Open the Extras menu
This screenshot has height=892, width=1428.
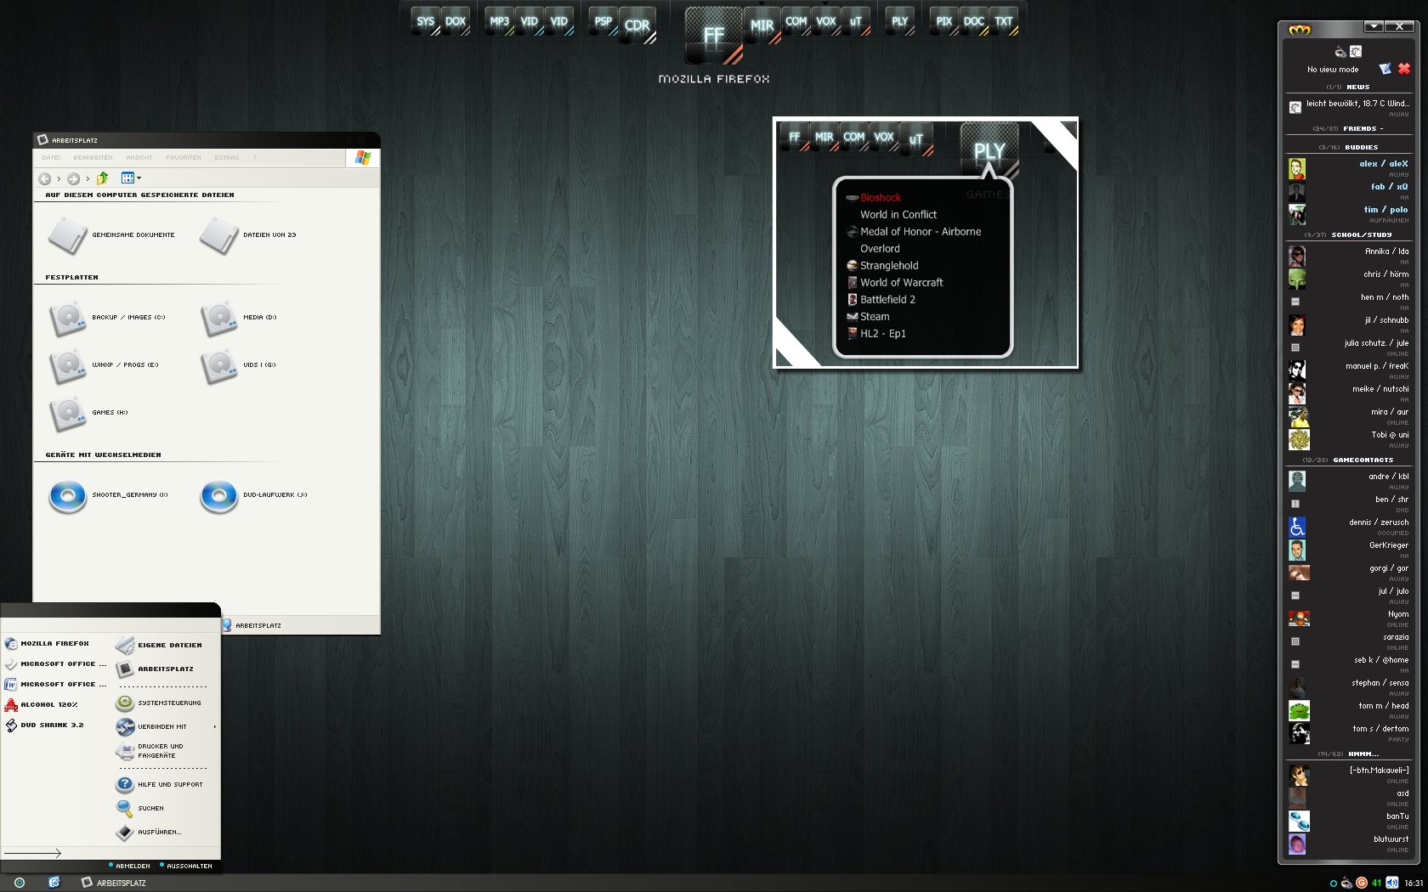click(227, 158)
